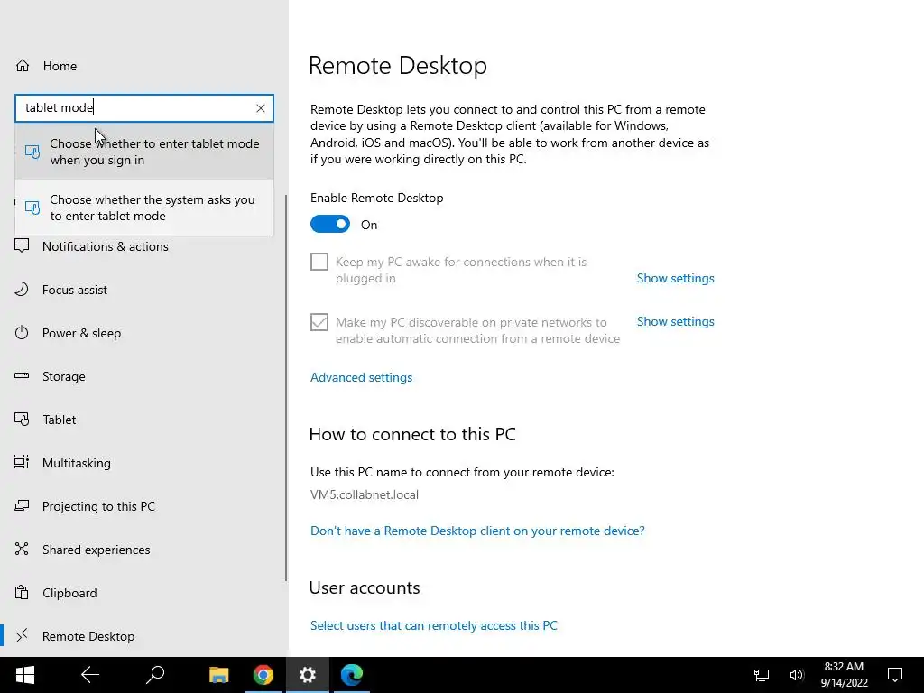Open Power & sleep settings page
Viewport: 924px width, 693px height.
pos(81,333)
